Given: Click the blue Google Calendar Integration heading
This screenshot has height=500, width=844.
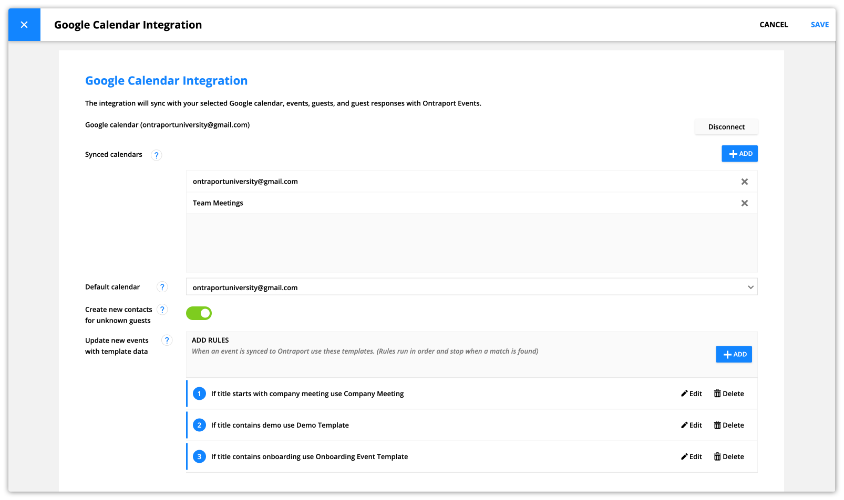Looking at the screenshot, I should click(x=166, y=81).
